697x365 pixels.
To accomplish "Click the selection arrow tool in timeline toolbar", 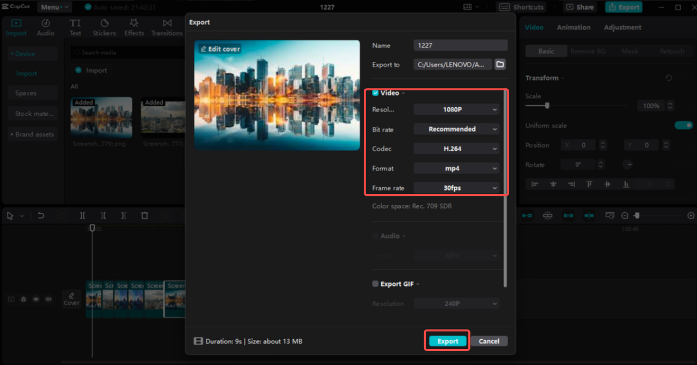I will [10, 216].
